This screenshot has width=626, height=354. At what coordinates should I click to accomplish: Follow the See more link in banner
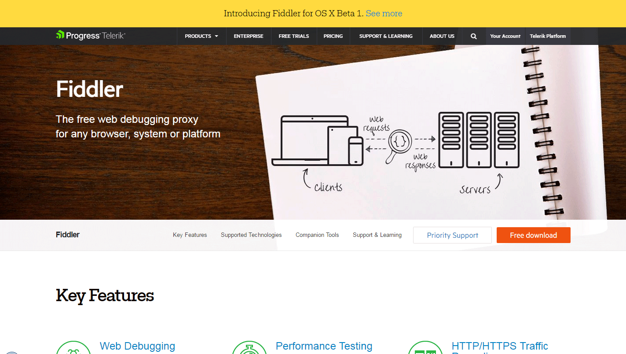pos(384,14)
